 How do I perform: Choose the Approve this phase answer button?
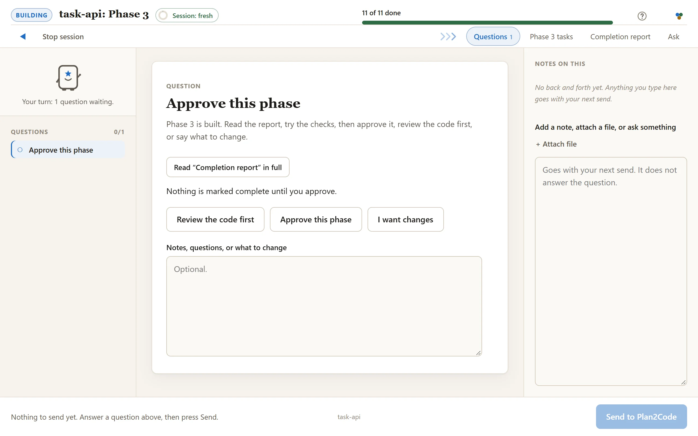tap(316, 219)
